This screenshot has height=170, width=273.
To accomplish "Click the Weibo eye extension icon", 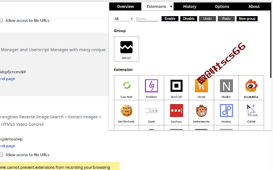I will tap(251, 85).
